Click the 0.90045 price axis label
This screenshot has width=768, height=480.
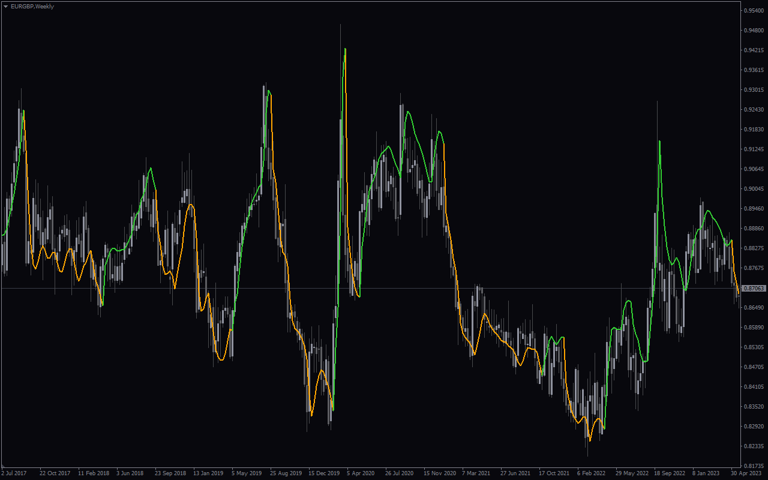[754, 189]
